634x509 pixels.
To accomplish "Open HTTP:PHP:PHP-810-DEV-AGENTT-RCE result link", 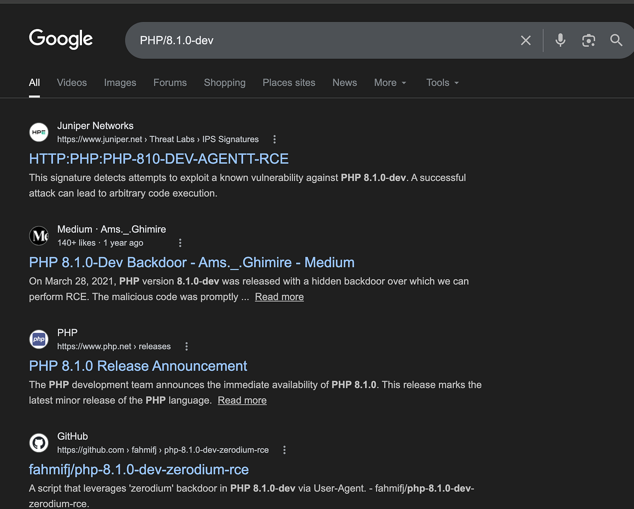I will [159, 159].
